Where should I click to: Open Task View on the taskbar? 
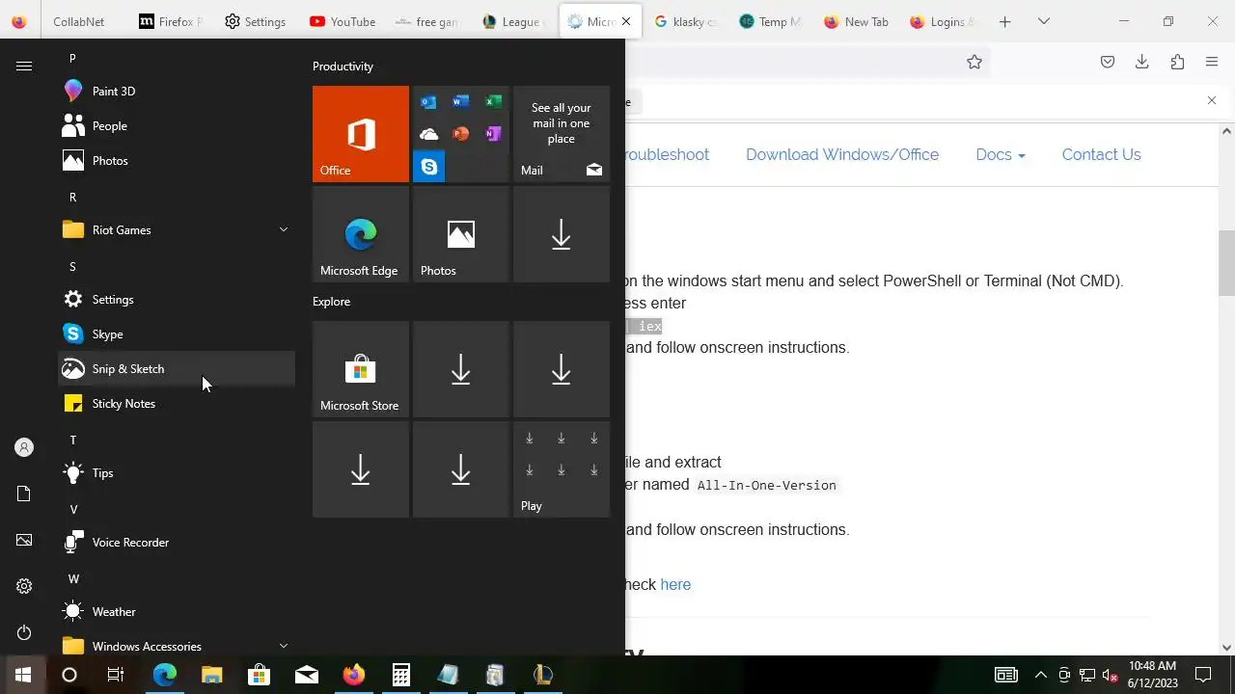point(116,675)
